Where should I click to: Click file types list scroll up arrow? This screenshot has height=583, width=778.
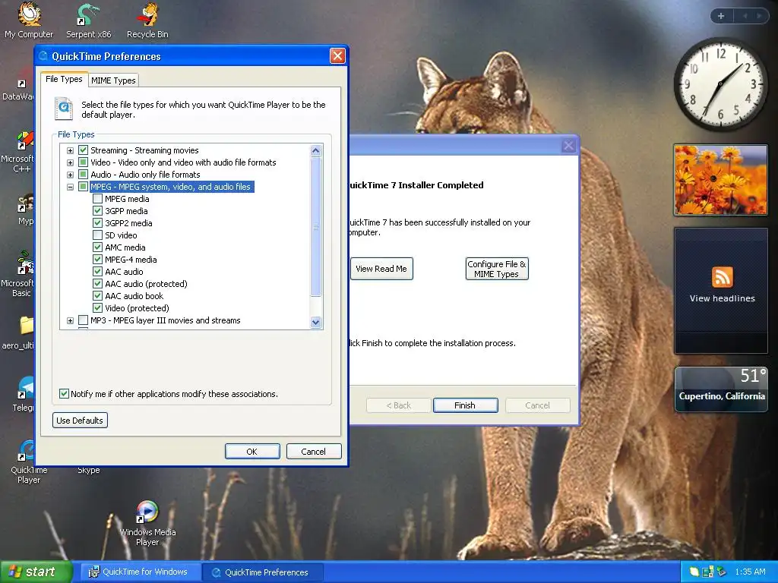click(315, 150)
